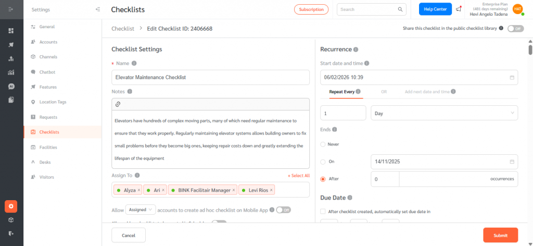Click the Select All link
This screenshot has width=533, height=246.
click(x=298, y=176)
